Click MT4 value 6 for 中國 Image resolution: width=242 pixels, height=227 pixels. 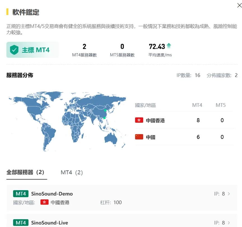[198, 137]
